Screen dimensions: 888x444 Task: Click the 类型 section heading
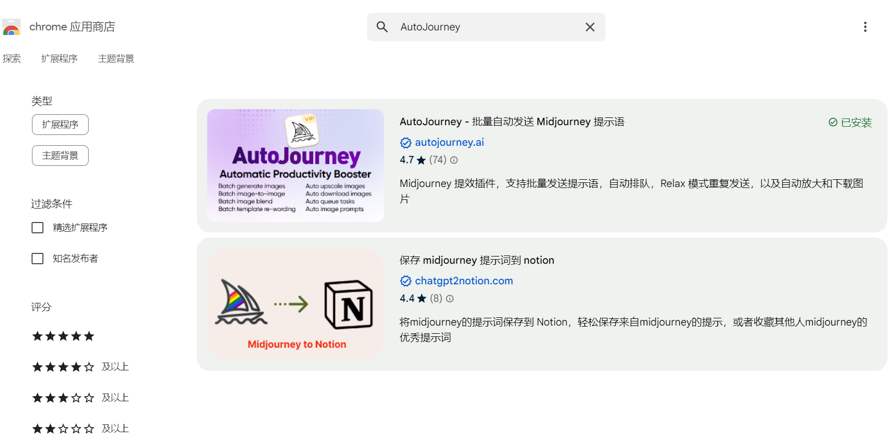pos(42,101)
